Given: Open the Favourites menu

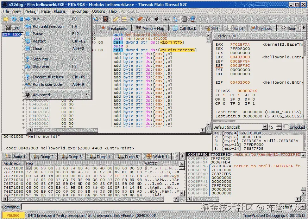Looking at the screenshot, I should (78, 11).
